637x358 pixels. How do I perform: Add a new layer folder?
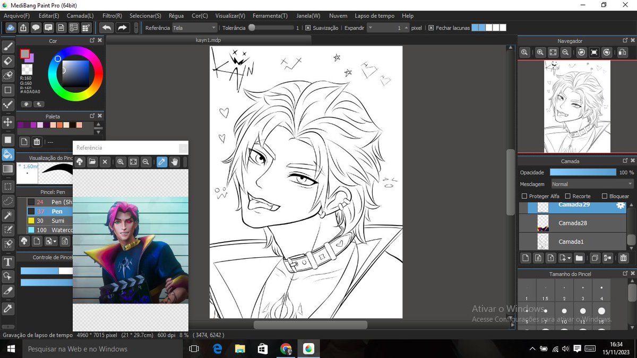pos(579,258)
